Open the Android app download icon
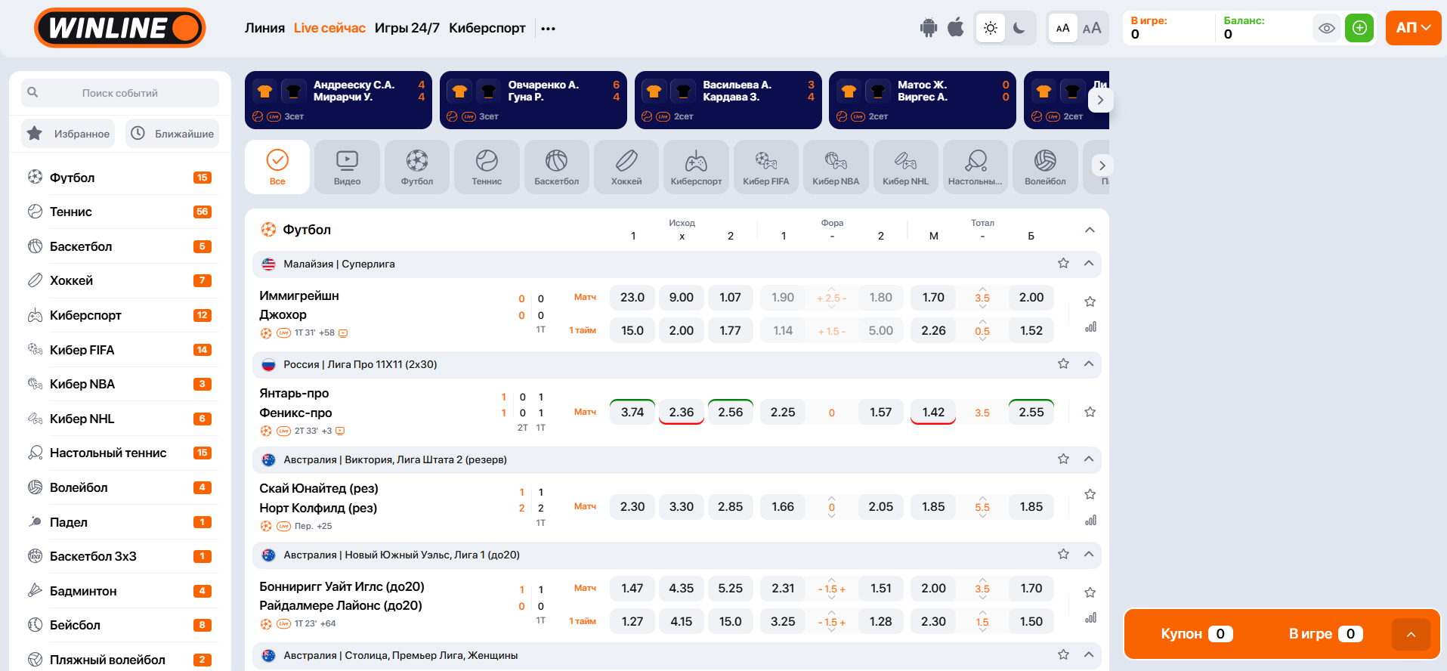The image size is (1447, 671). coord(928,28)
